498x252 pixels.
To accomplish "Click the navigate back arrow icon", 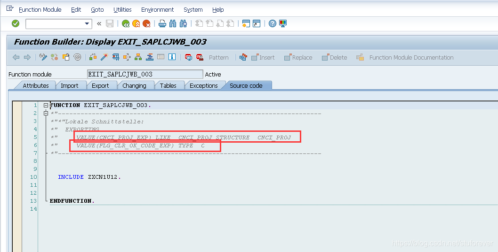I will (x=16, y=57).
